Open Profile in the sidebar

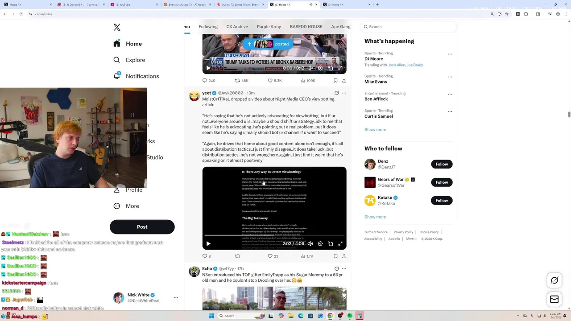tap(128, 190)
